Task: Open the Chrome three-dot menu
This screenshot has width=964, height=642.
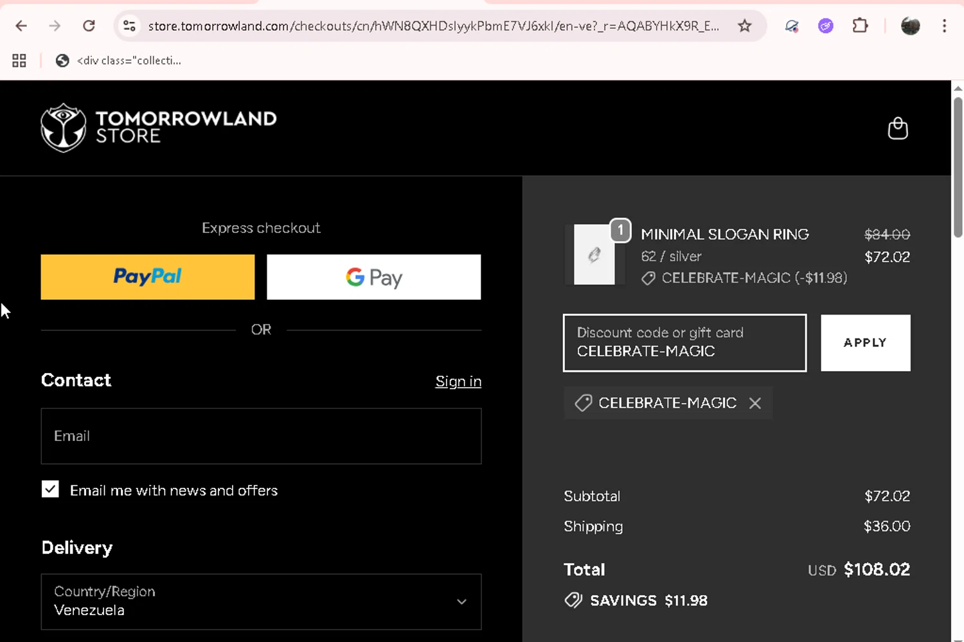Action: click(944, 26)
